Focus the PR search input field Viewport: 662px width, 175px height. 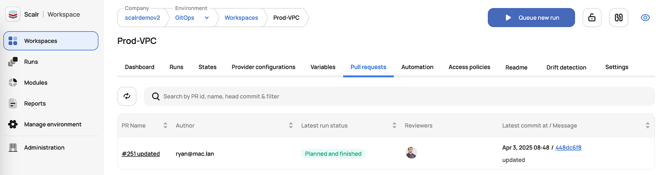coord(399,96)
